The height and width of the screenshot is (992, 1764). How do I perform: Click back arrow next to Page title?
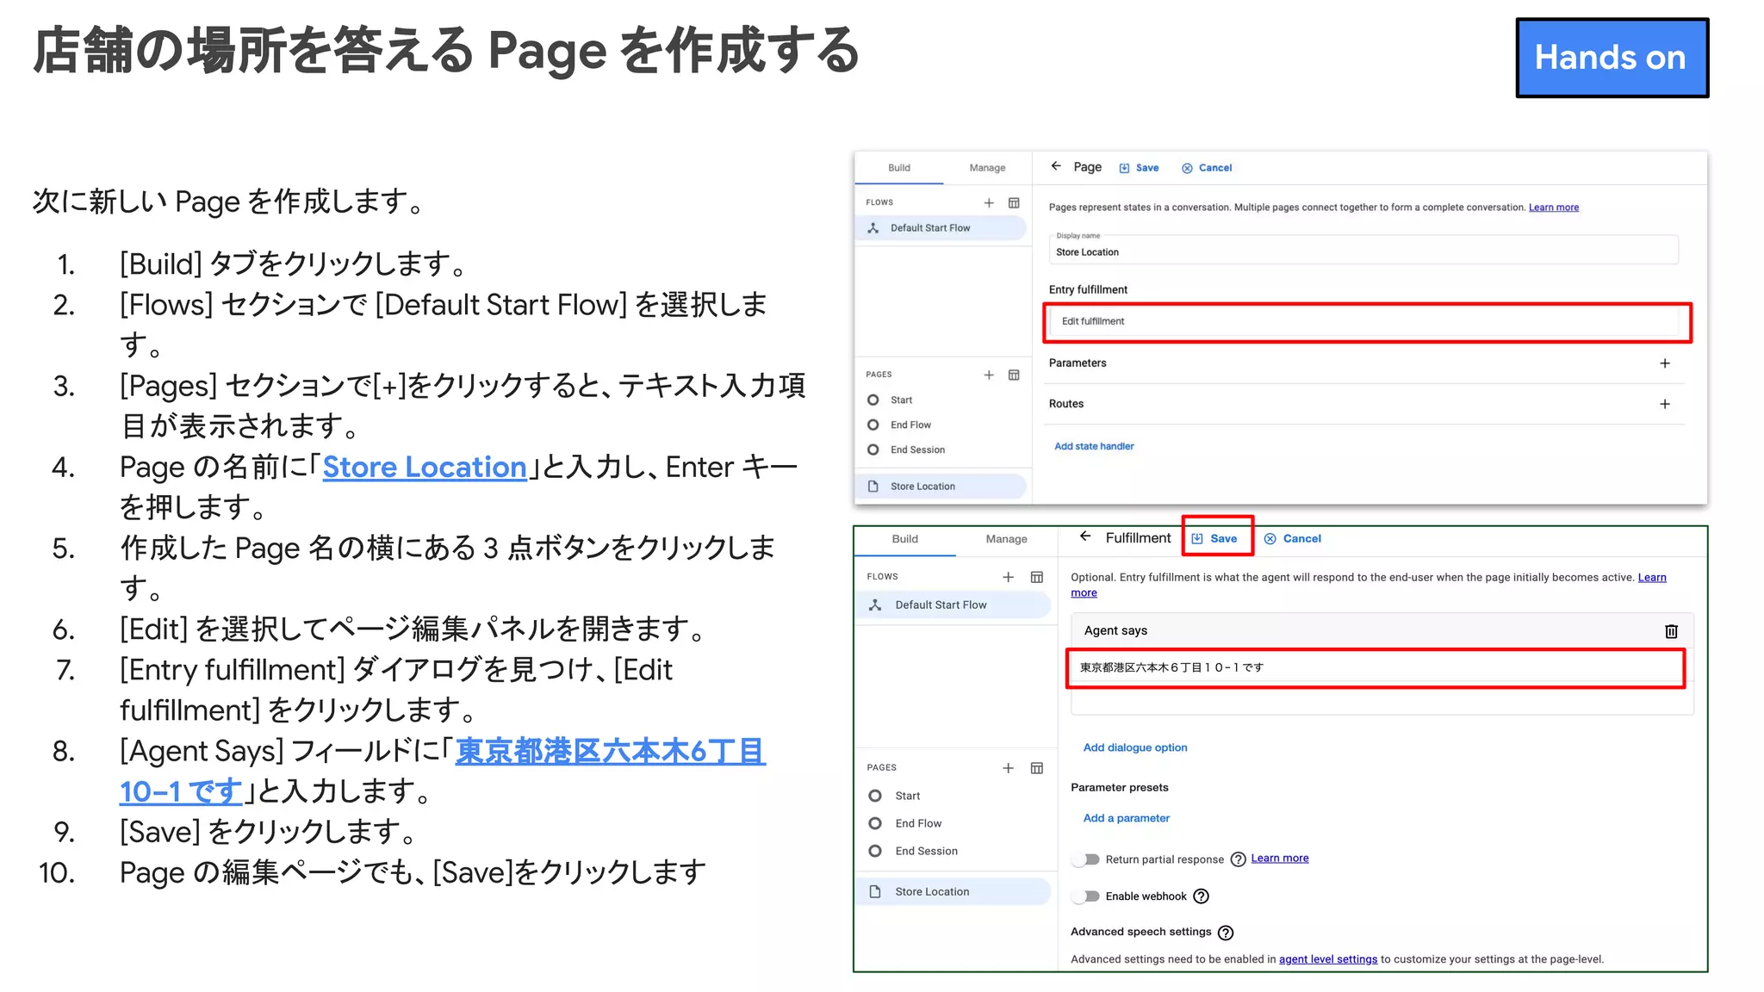click(1056, 166)
